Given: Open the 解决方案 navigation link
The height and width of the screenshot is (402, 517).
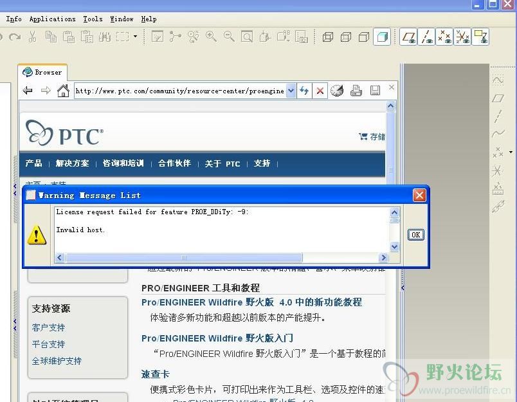Looking at the screenshot, I should pyautogui.click(x=72, y=163).
